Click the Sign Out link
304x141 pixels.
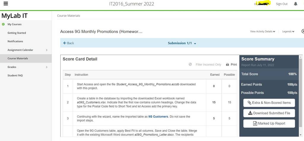pyautogui.click(x=282, y=4)
